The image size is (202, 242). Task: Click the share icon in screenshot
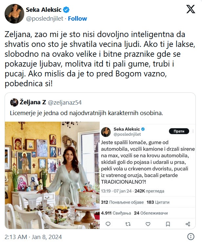[188, 224]
